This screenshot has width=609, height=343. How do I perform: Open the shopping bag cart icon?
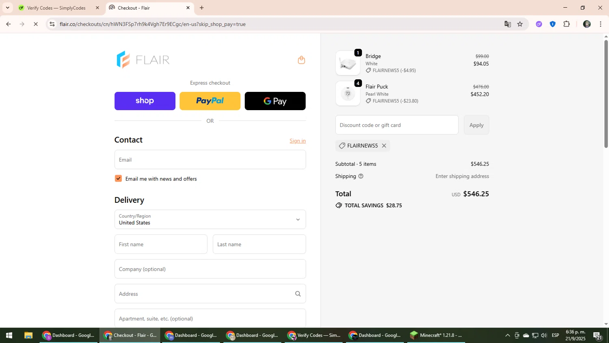click(301, 60)
